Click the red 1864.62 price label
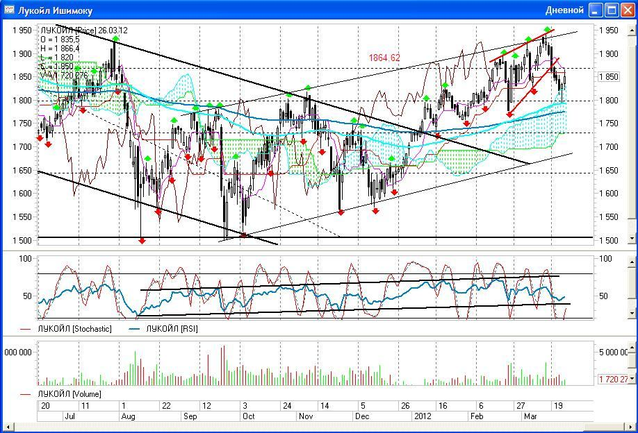Image resolution: width=638 pixels, height=433 pixels. [384, 58]
